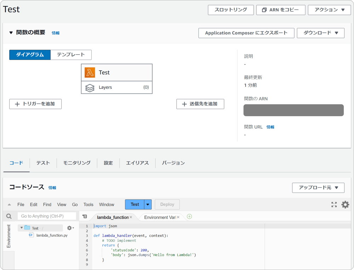
Task: Click the copy icon in ARN をコピー
Action: click(x=264, y=10)
